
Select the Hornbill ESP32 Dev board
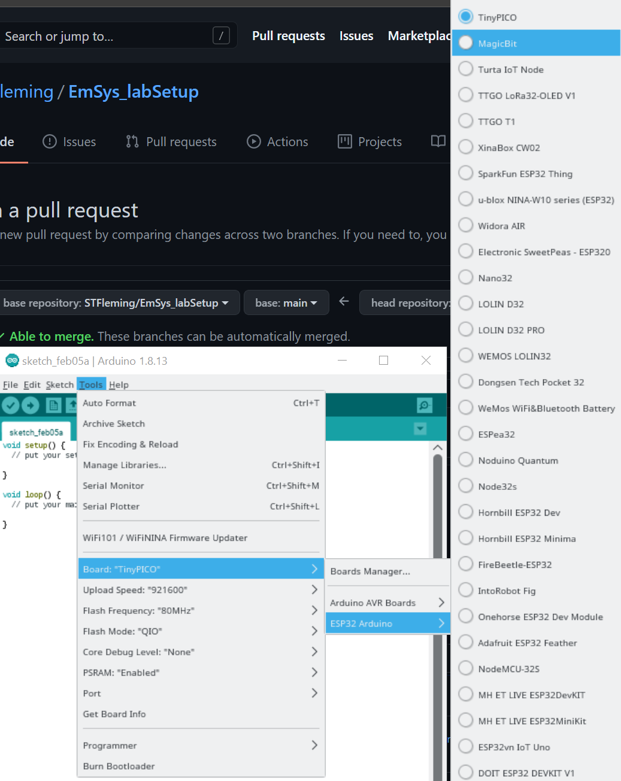pyautogui.click(x=537, y=513)
